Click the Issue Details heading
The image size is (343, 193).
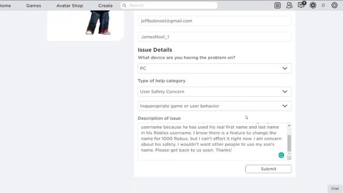pyautogui.click(x=155, y=50)
